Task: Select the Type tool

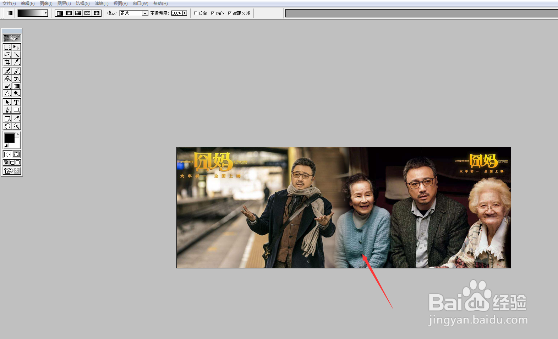Action: [16, 102]
